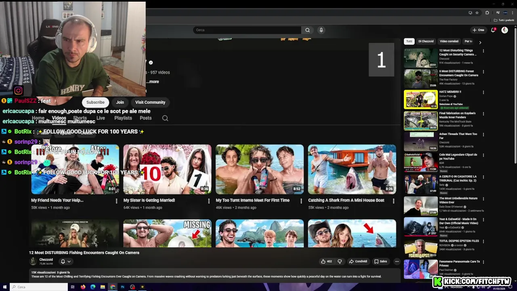Dislike the video with thumbs down
The width and height of the screenshot is (517, 291).
click(x=340, y=261)
